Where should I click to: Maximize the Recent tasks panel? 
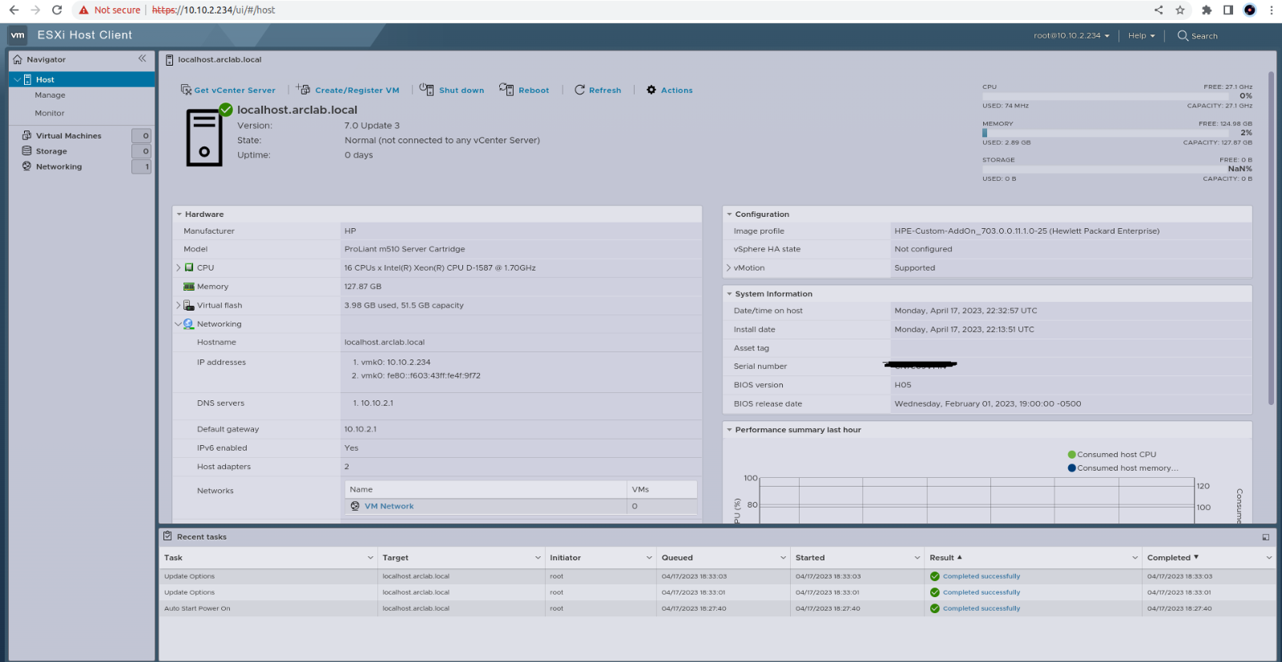pyautogui.click(x=1266, y=537)
